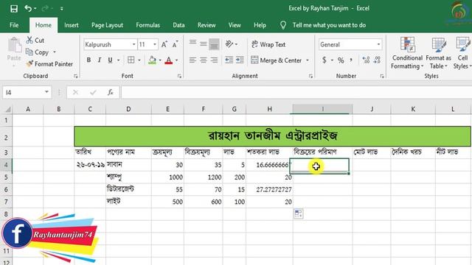The height and width of the screenshot is (265, 472).
Task: Click Increase Decimal button
Action: pyautogui.click(x=366, y=60)
